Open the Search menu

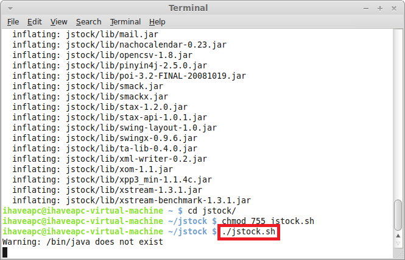pos(88,22)
